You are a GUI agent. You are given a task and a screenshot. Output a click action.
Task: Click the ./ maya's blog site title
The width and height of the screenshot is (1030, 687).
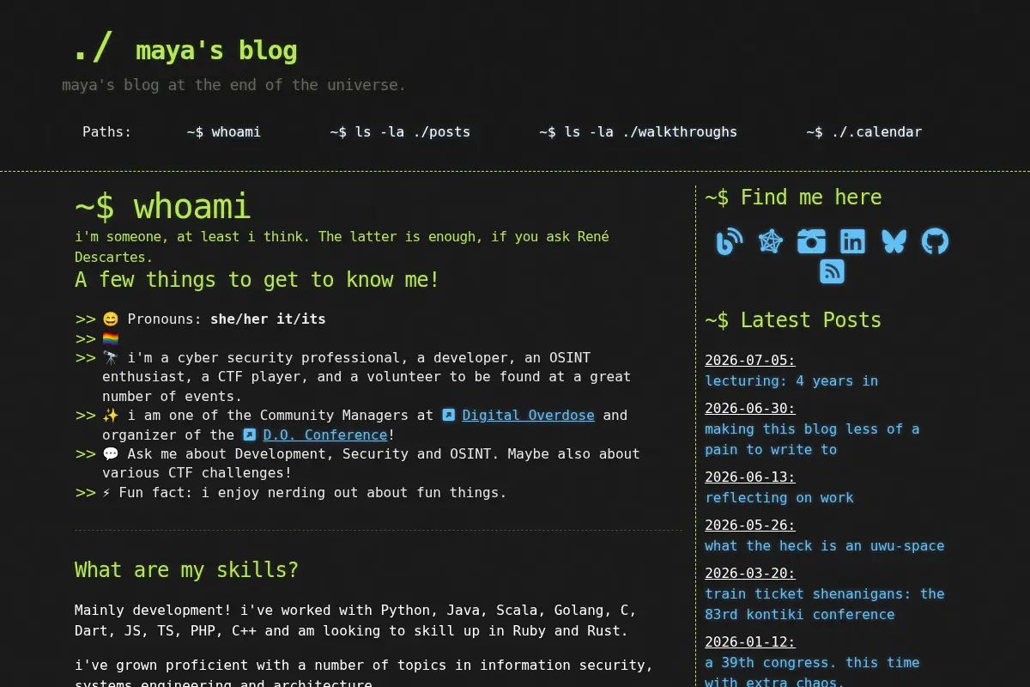(185, 50)
